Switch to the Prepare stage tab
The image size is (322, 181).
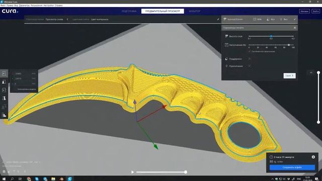coord(129,11)
